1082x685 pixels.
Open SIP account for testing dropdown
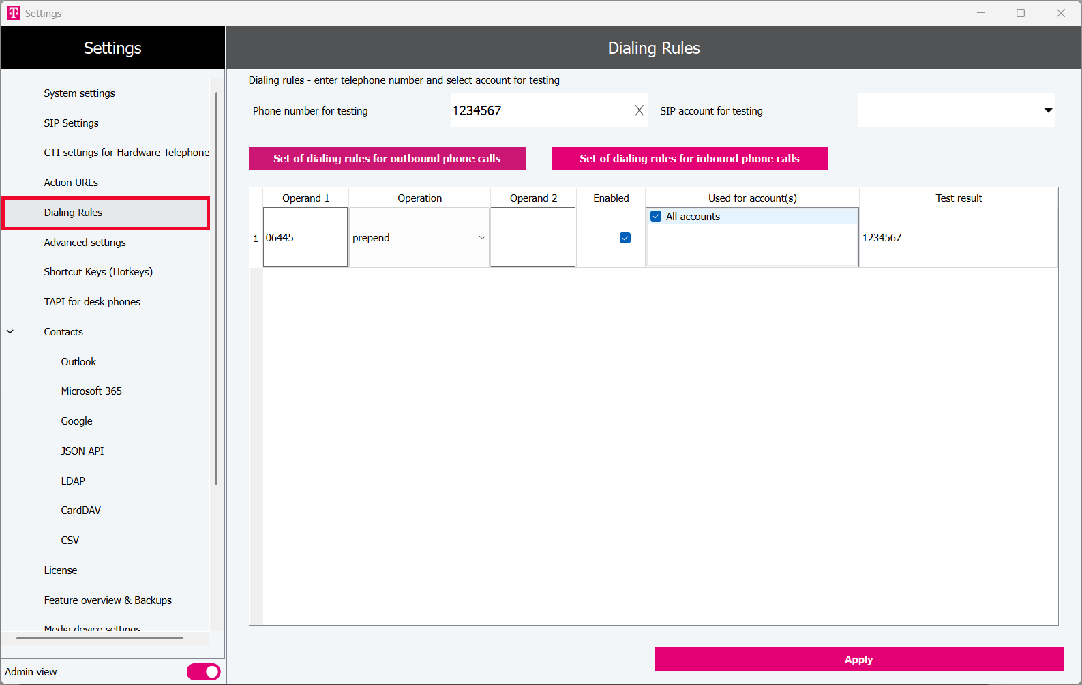[x=1047, y=110]
